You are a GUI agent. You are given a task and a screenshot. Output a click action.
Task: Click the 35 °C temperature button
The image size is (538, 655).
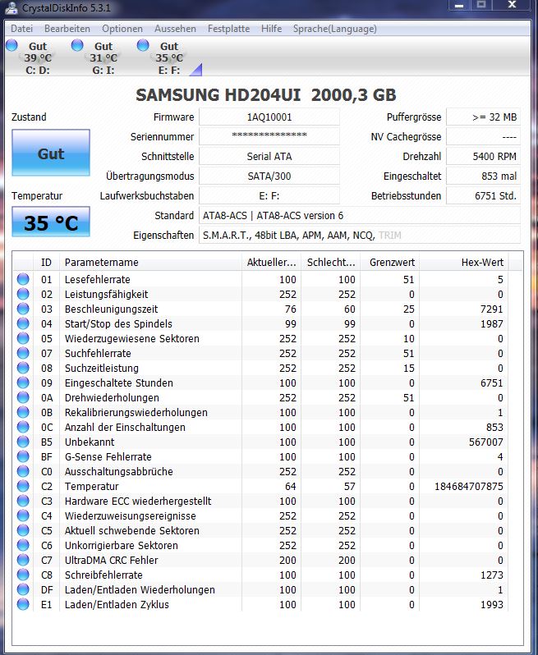51,222
